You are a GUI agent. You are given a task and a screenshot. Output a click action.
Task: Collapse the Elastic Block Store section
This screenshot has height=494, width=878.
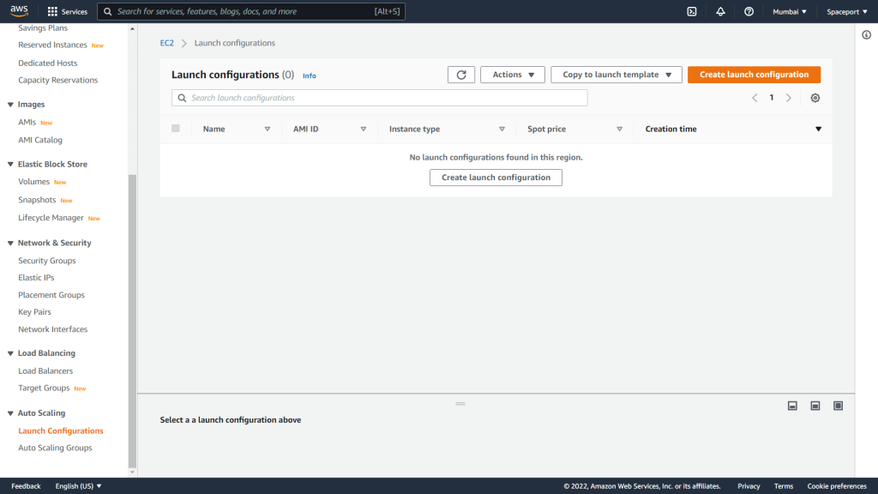[10, 164]
